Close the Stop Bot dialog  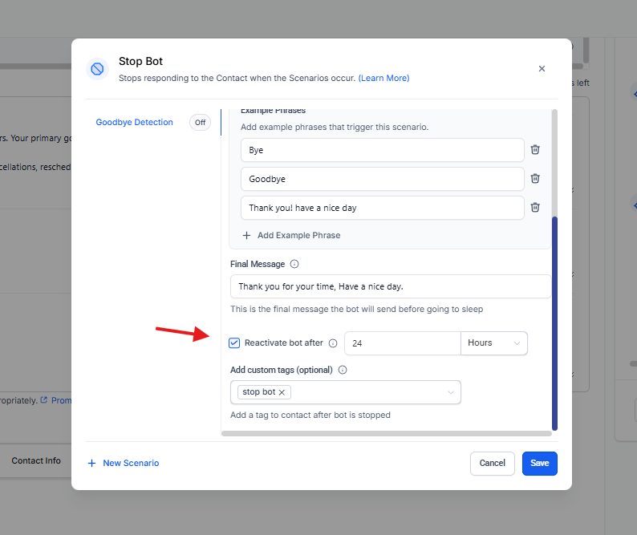pos(542,69)
